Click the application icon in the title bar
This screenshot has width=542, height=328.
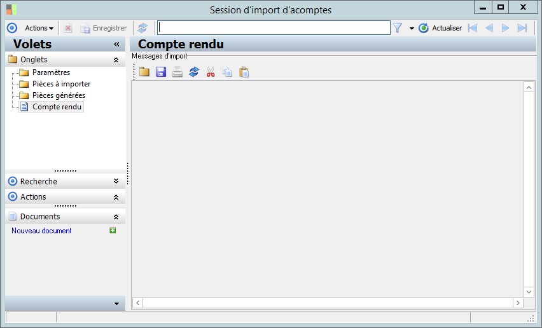(x=11, y=10)
